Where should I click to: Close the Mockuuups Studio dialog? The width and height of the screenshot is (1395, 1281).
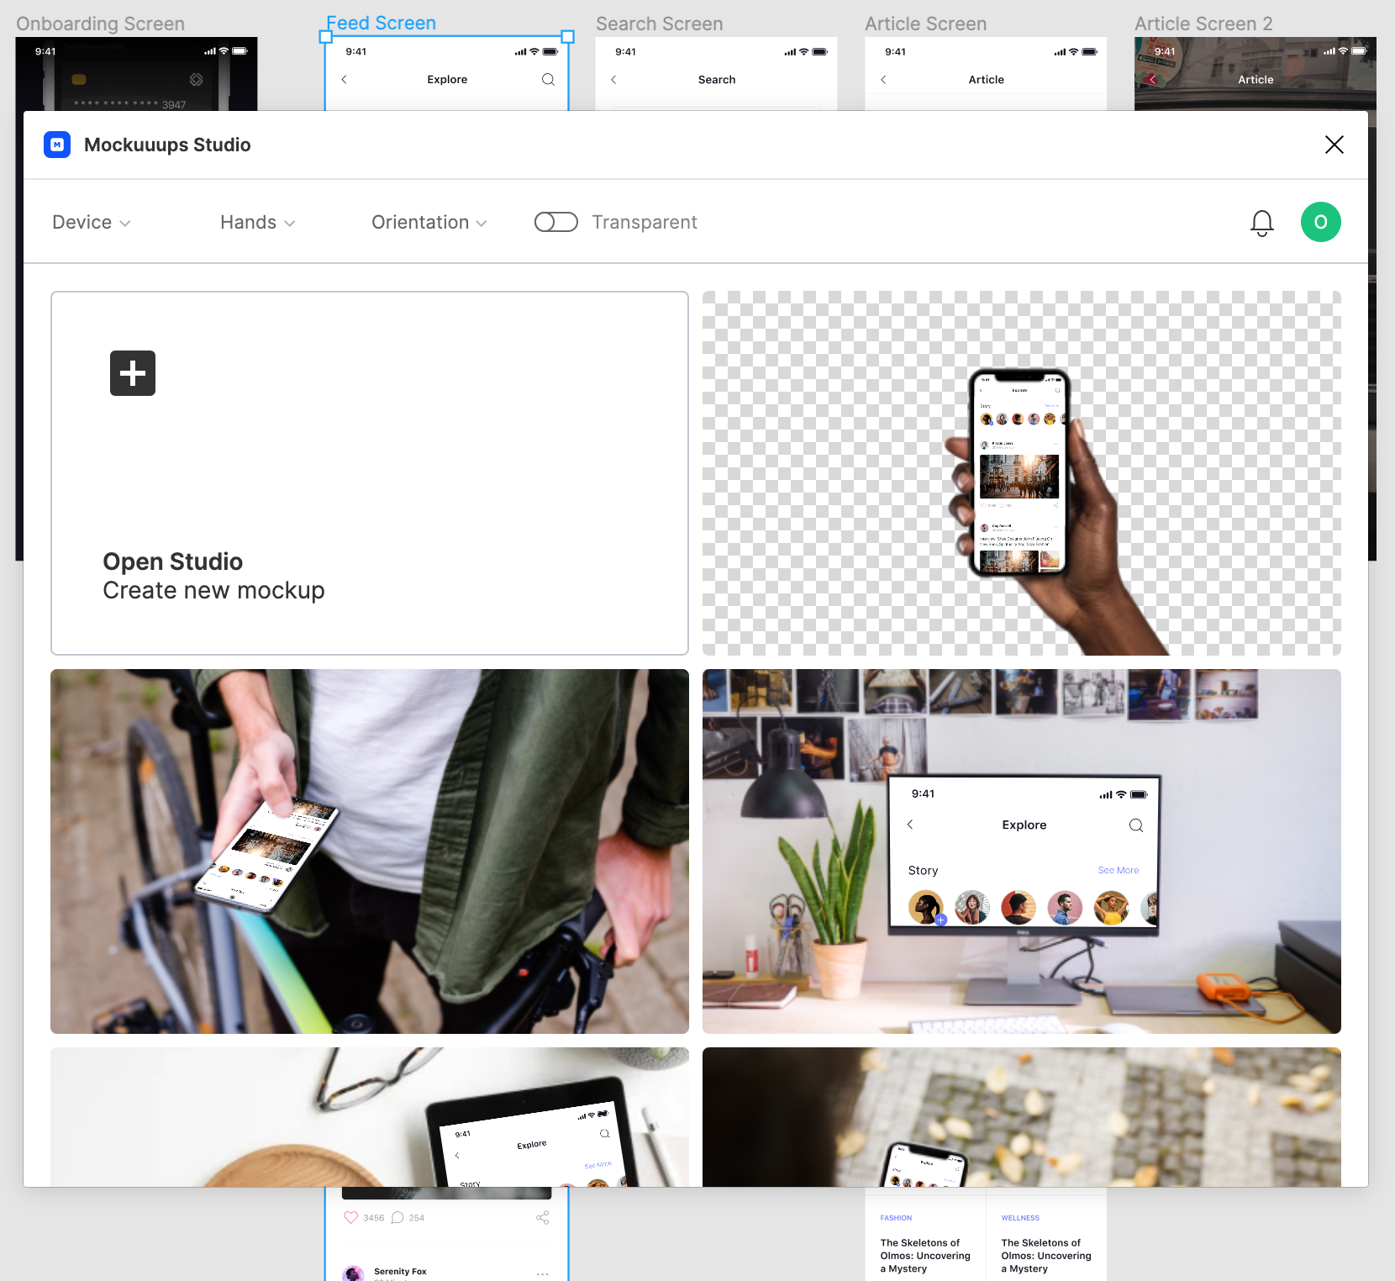(x=1334, y=145)
